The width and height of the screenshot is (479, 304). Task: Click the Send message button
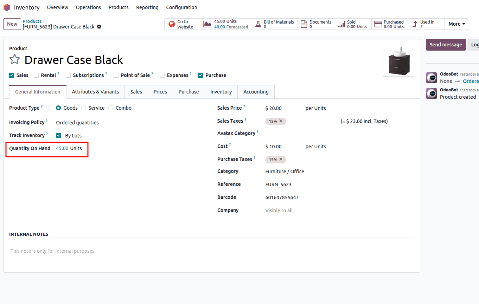[446, 45]
